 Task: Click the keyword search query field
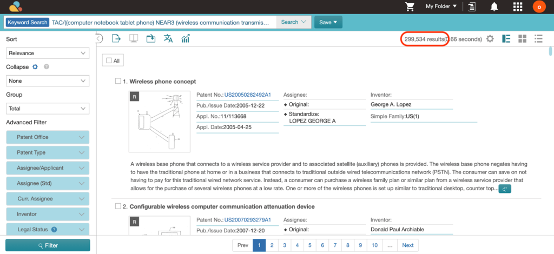pos(162,22)
